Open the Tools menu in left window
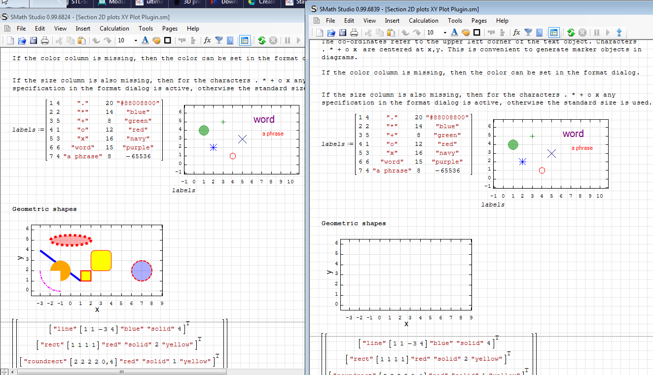 (x=145, y=29)
